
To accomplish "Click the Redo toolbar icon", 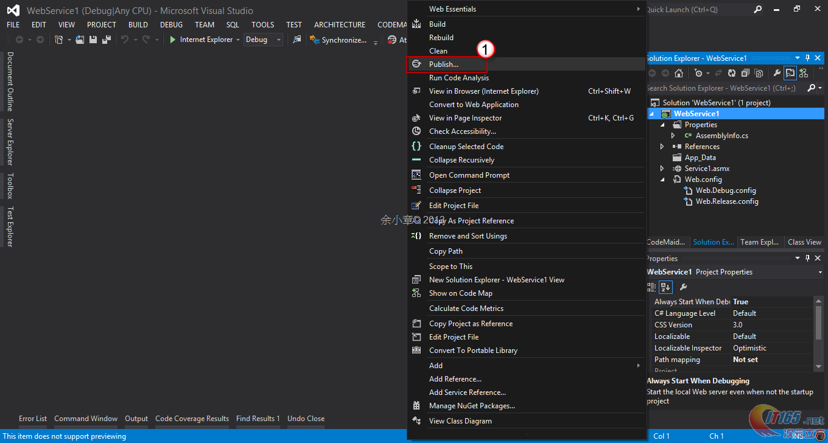I will click(x=146, y=40).
